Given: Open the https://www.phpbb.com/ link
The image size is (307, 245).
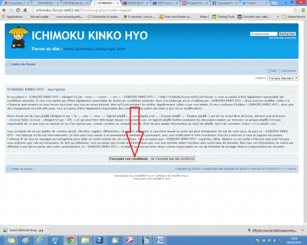Looking at the screenshot, I should tap(259, 124).
